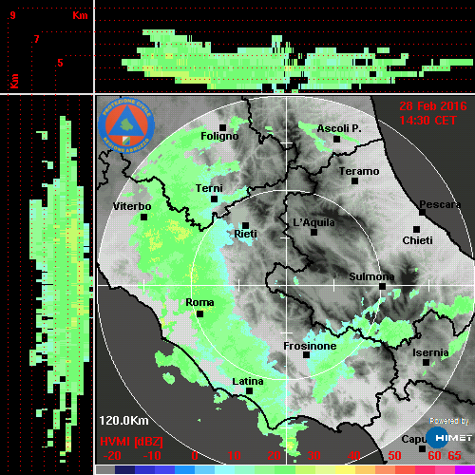This screenshot has width=475, height=475.
Task: Click the Powered by text
Action: [449, 421]
